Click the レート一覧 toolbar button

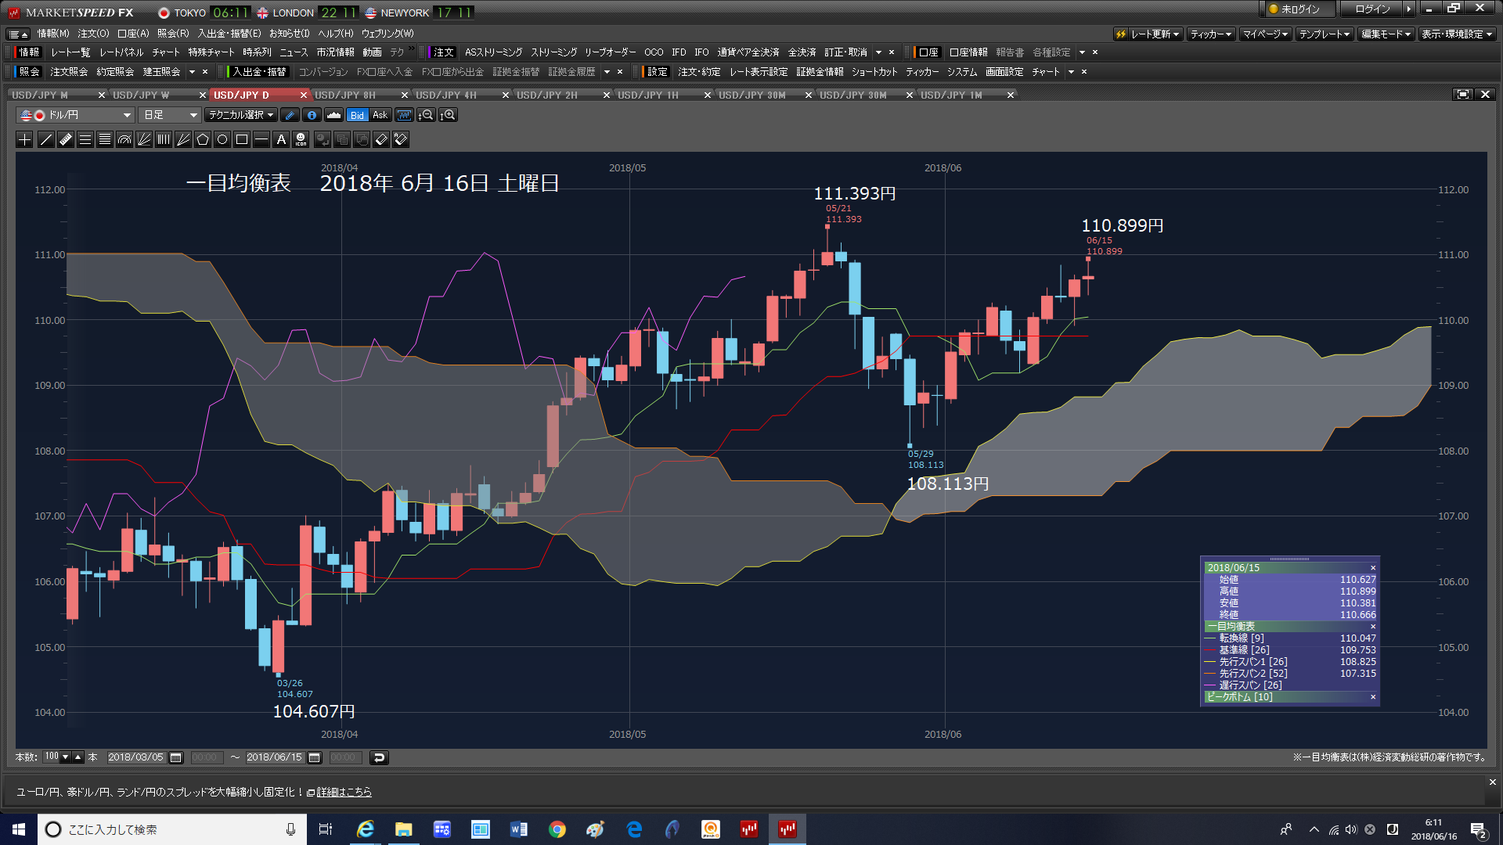[x=70, y=52]
